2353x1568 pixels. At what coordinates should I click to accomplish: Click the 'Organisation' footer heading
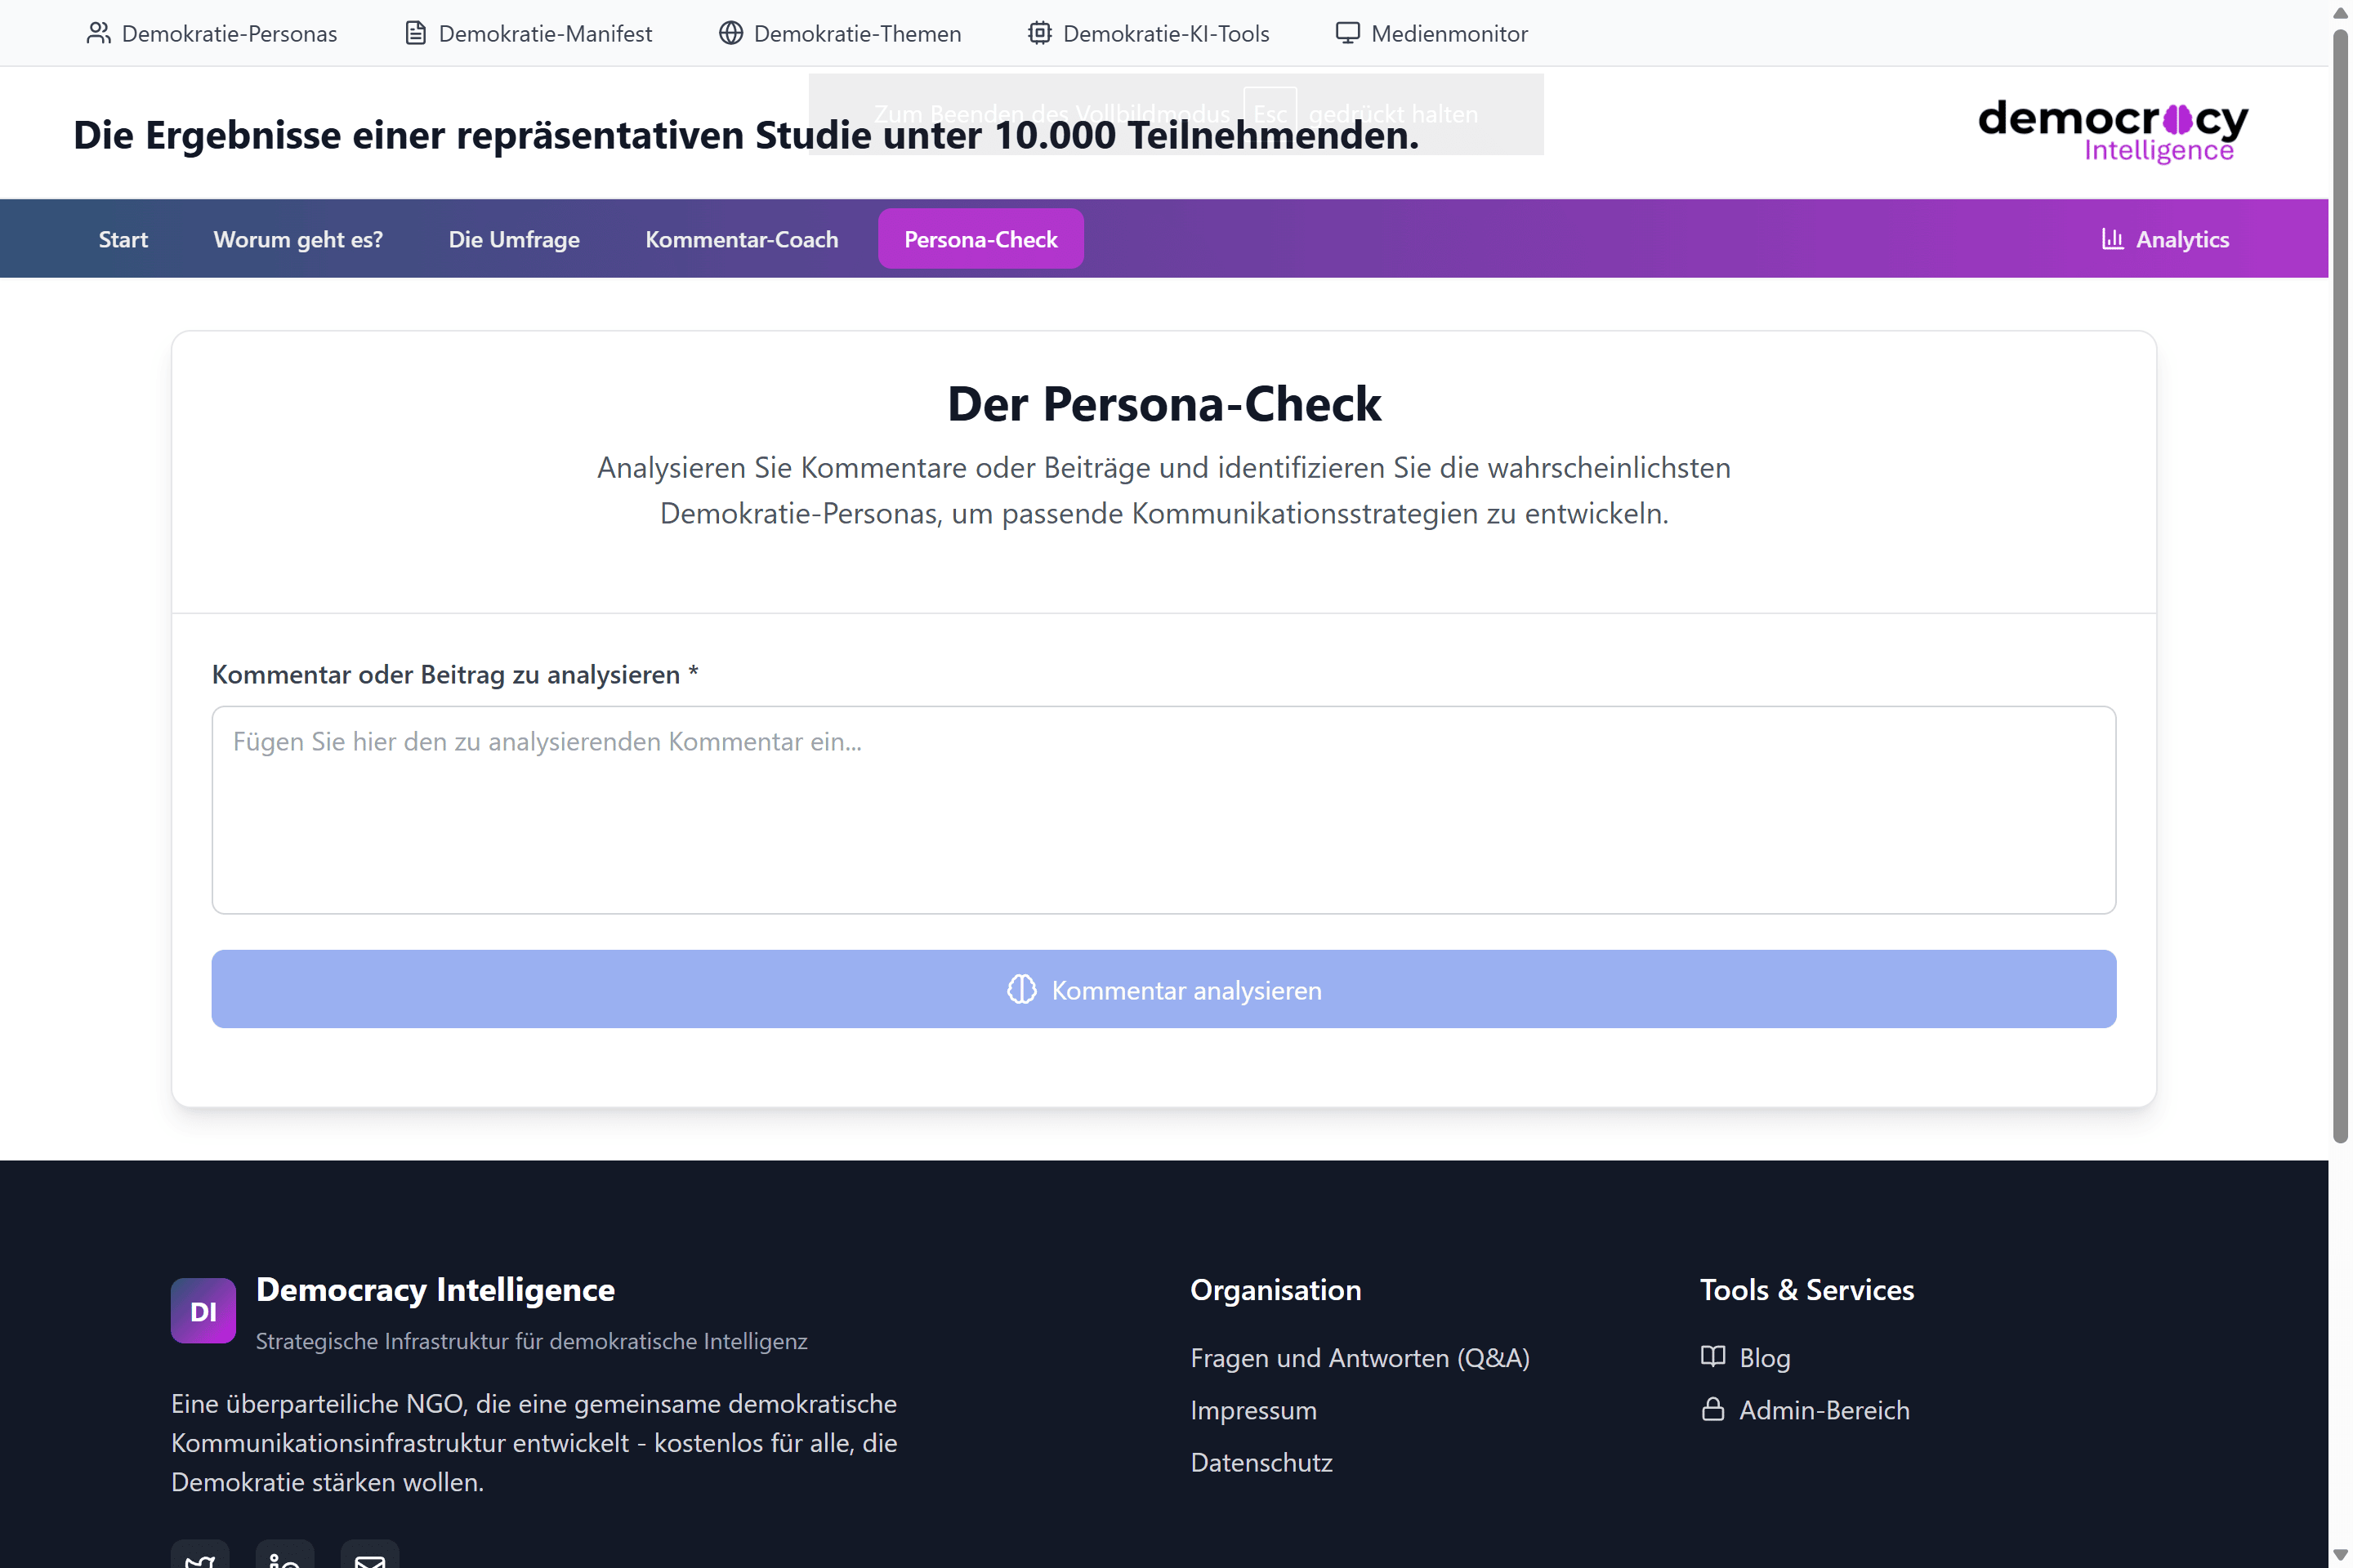pyautogui.click(x=1275, y=1289)
